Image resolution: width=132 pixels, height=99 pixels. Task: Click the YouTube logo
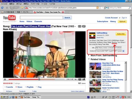pyautogui.click(x=9, y=18)
